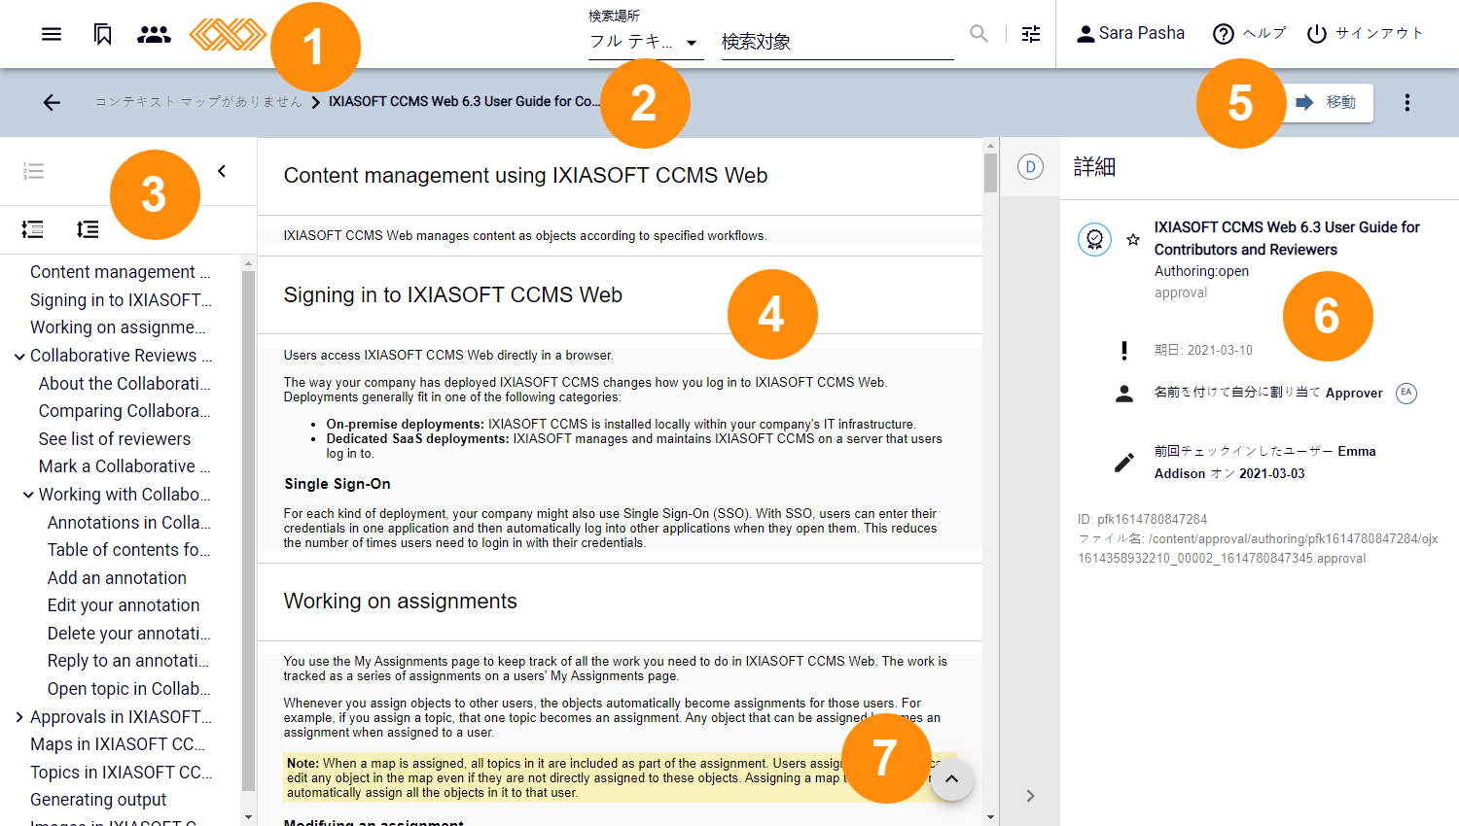Click the EA Approver avatar badge
The width and height of the screenshot is (1459, 826).
point(1406,393)
